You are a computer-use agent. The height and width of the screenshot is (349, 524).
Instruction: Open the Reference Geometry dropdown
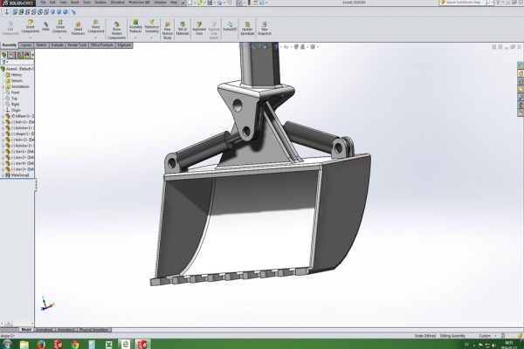click(x=151, y=28)
